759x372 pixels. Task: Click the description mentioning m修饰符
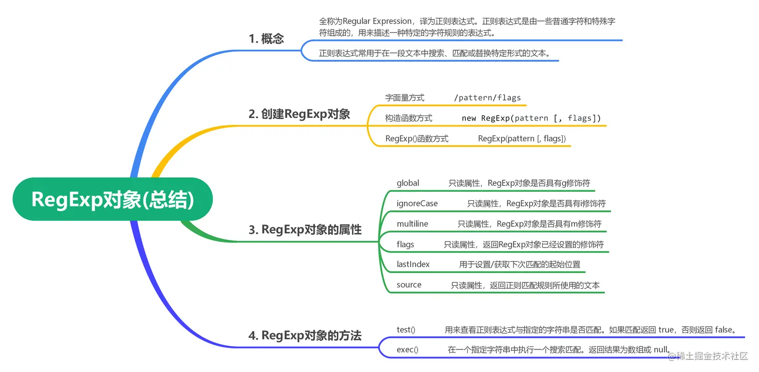pyautogui.click(x=530, y=224)
